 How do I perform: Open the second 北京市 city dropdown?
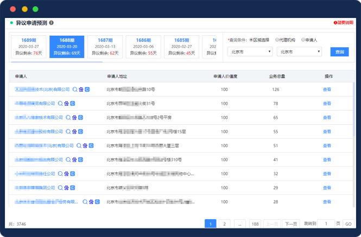[x=299, y=52]
